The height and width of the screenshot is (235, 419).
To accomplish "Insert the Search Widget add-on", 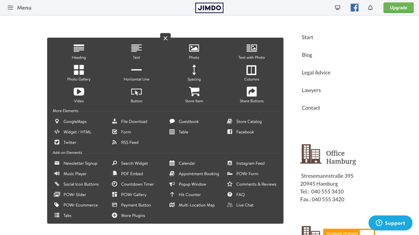I will point(130,163).
